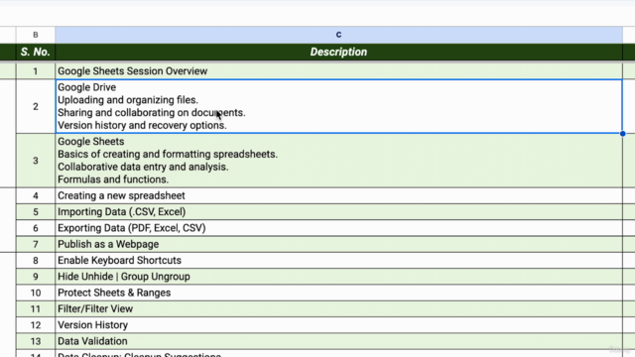Click 'Exporting Data (PDF, Excel, CSV)' cell
635x357 pixels.
pyautogui.click(x=338, y=228)
